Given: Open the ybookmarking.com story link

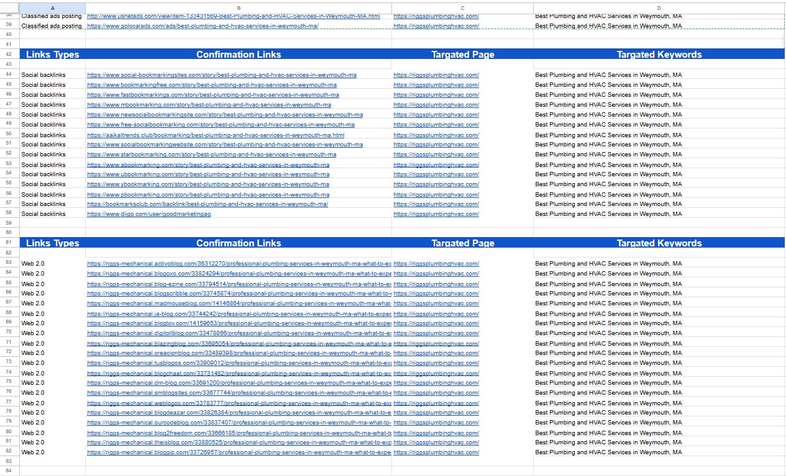Looking at the screenshot, I should [x=208, y=184].
